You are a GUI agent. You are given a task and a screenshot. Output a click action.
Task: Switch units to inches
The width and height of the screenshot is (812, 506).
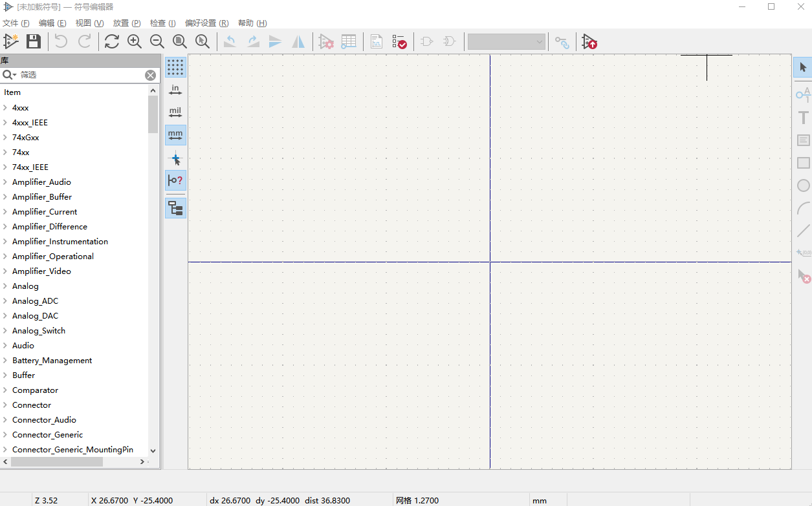click(x=175, y=90)
